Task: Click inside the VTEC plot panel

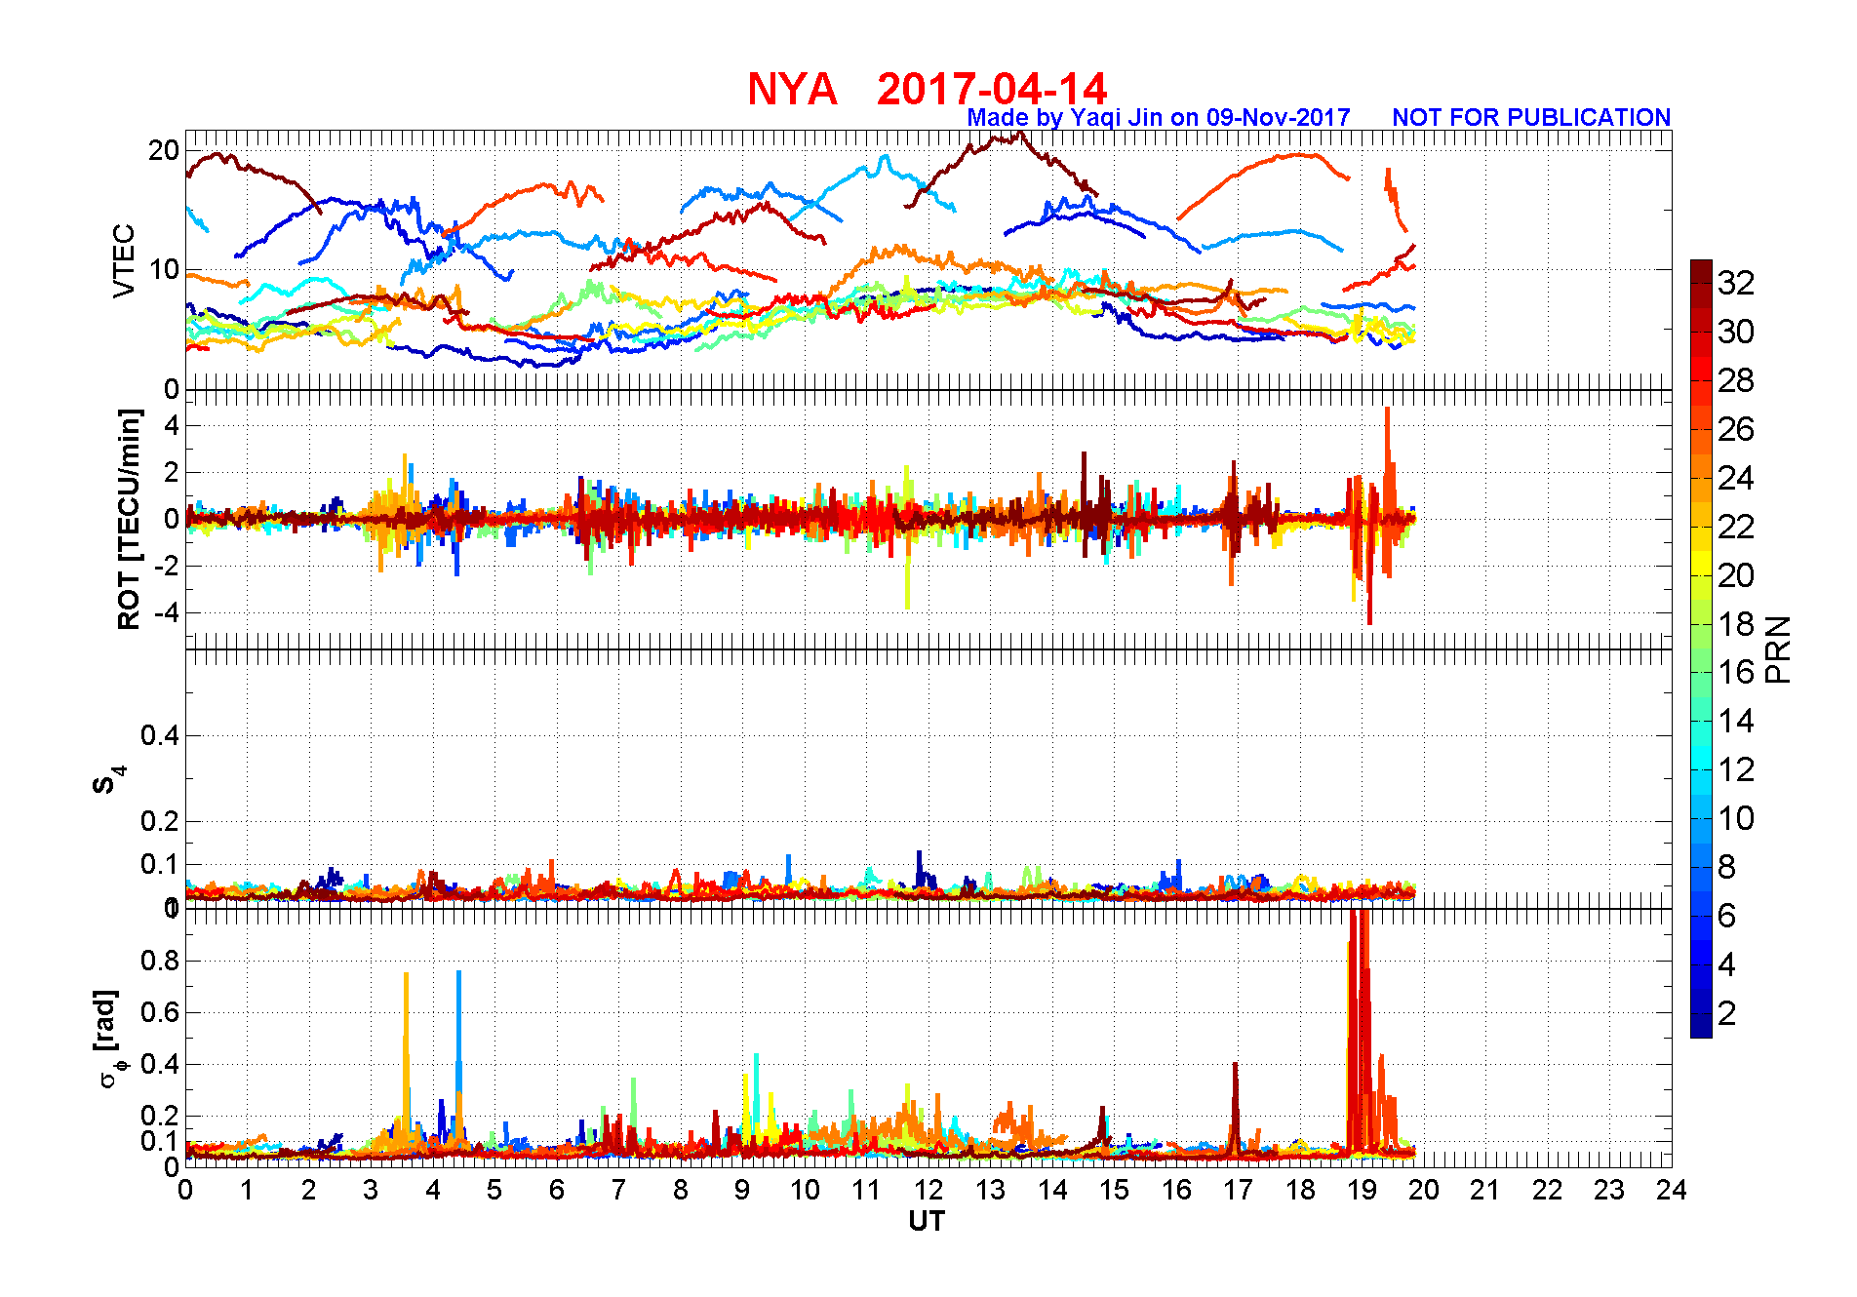Action: click(x=928, y=259)
